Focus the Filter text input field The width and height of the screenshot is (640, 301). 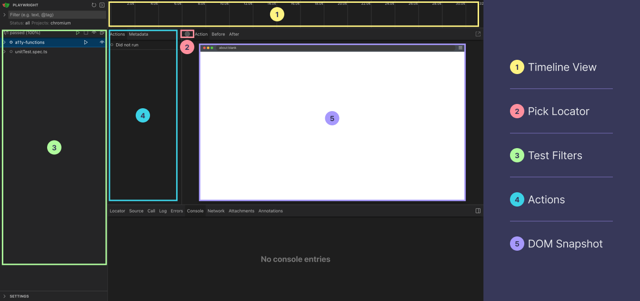tap(57, 15)
